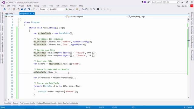194x109 pixels.
Task: Open the Error List panel tab
Action: 8,103
